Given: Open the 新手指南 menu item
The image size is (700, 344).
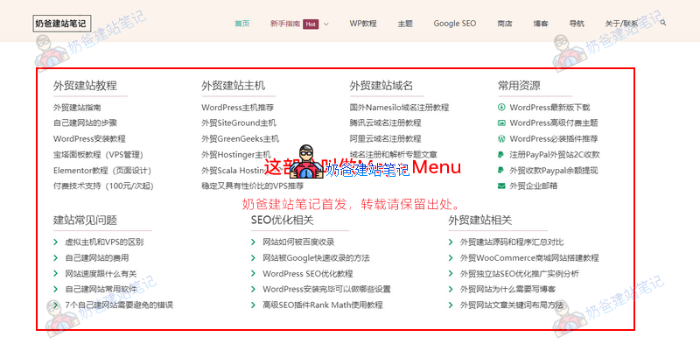Looking at the screenshot, I should click(x=285, y=24).
